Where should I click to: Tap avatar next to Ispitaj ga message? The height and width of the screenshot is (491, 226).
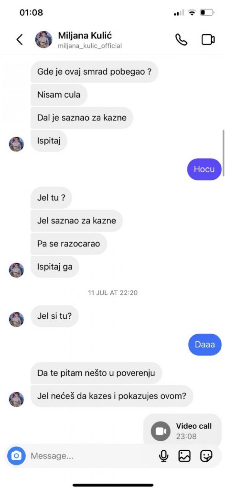pyautogui.click(x=16, y=270)
